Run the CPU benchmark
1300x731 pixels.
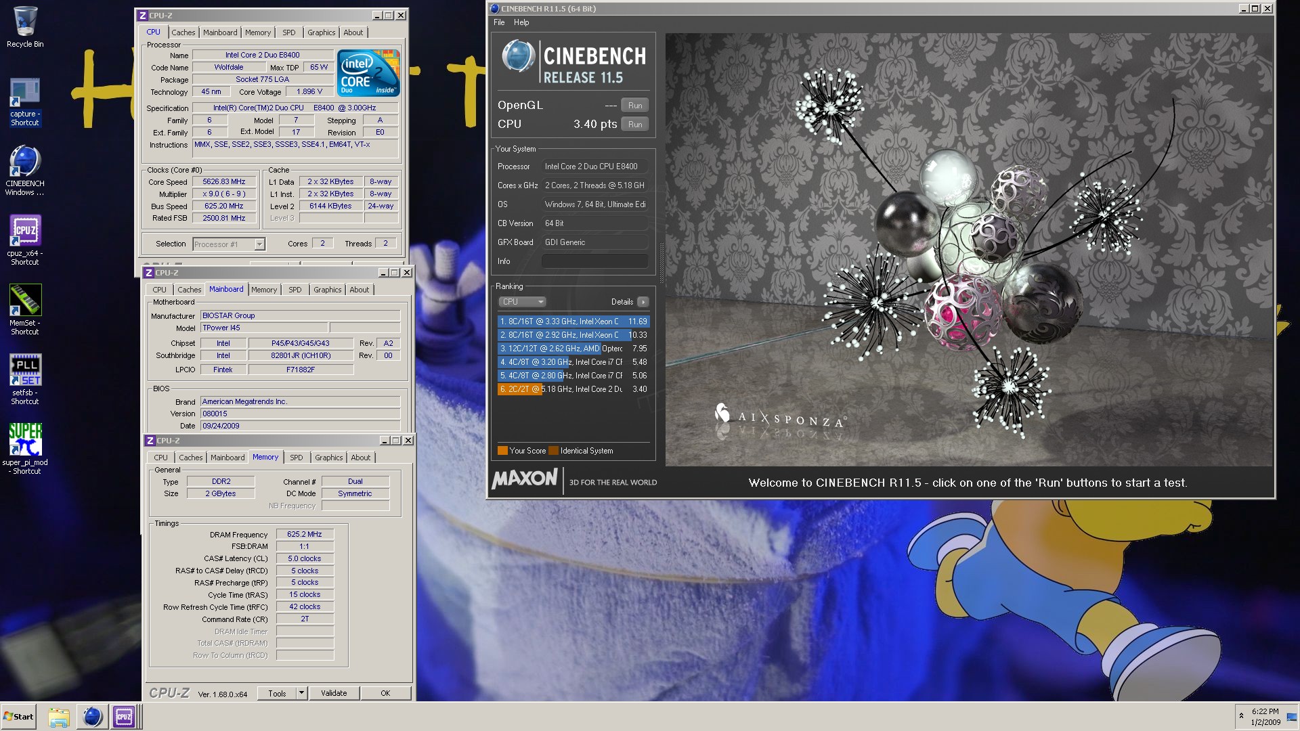[x=635, y=125]
